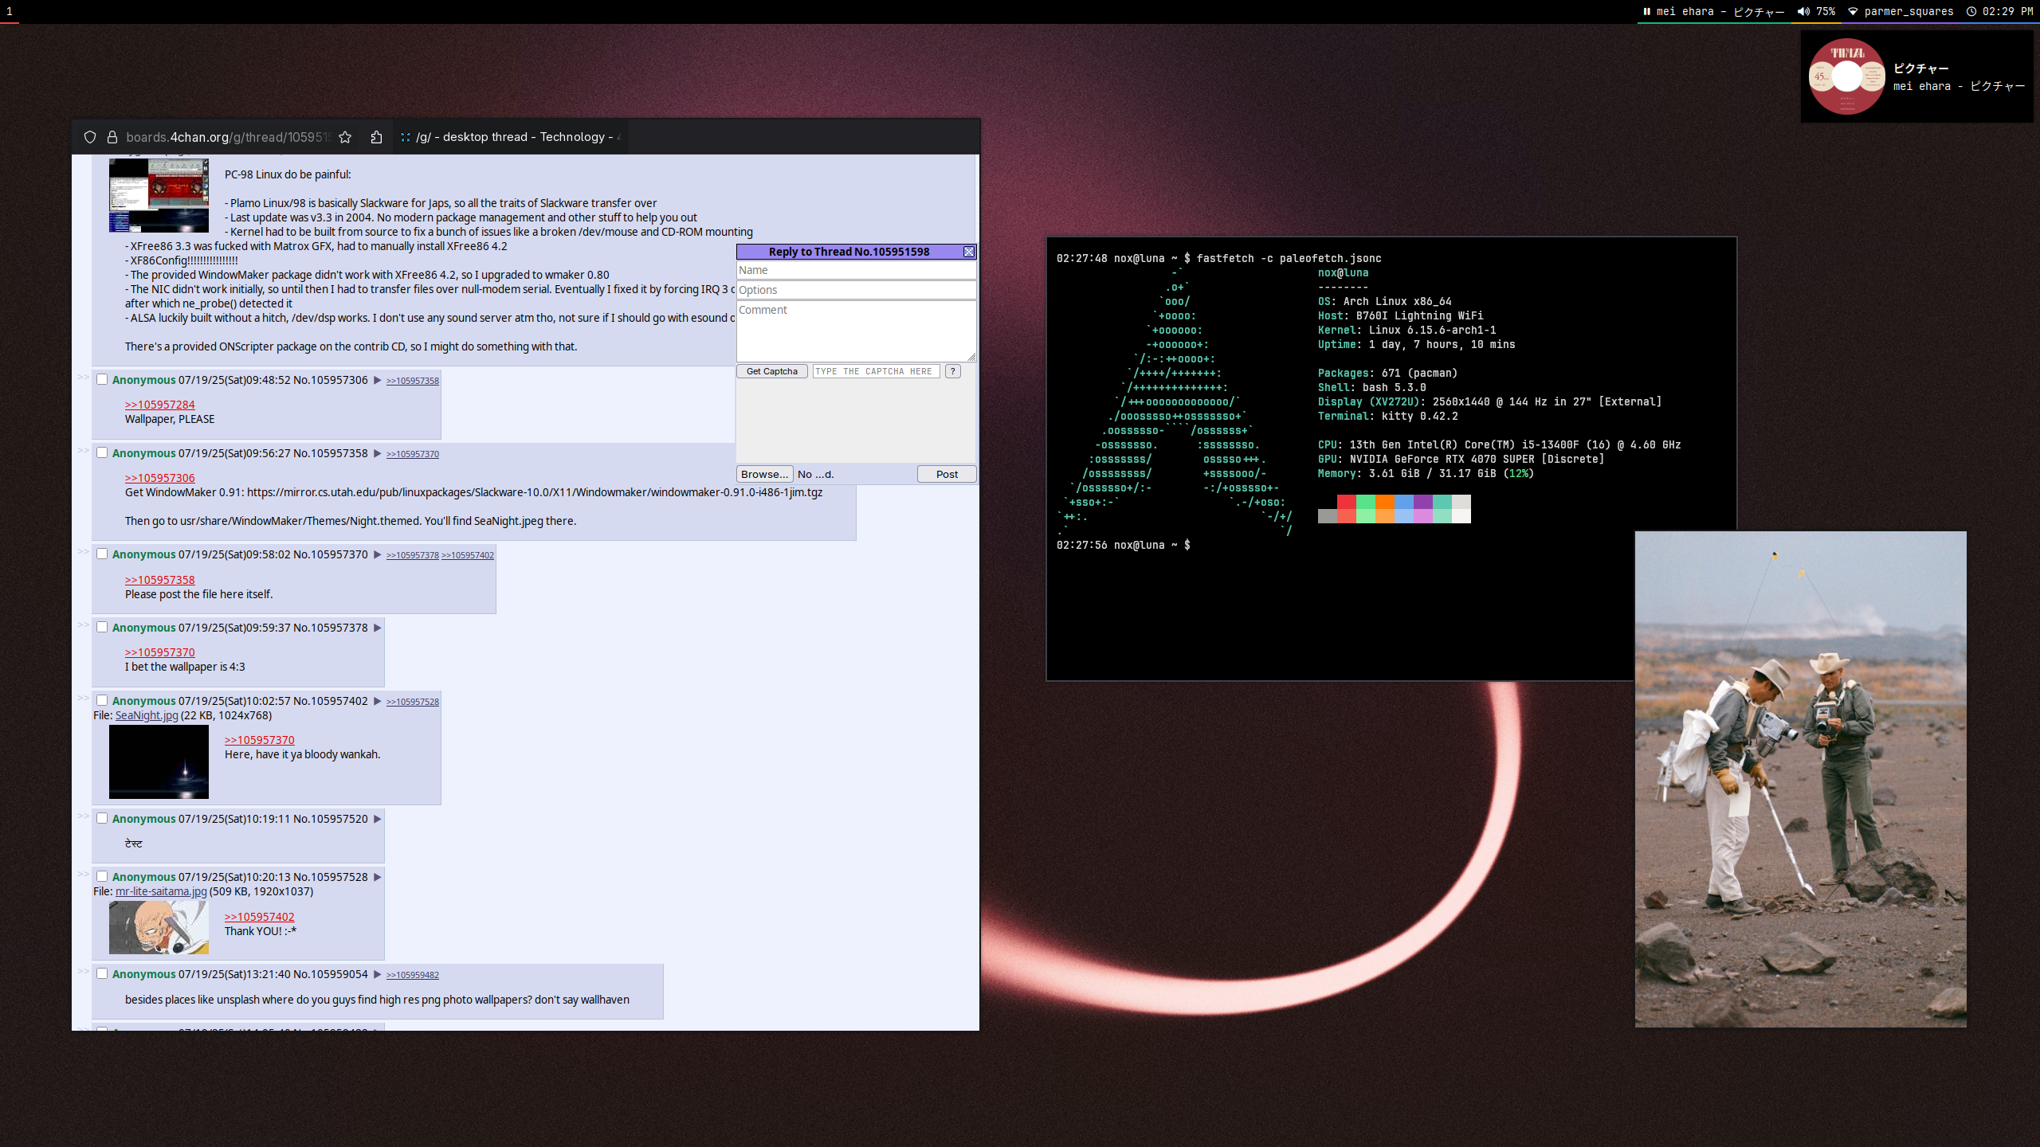Select the /g/ desktop thread browser tab
Viewport: 2040px width, 1147px height.
click(x=510, y=137)
